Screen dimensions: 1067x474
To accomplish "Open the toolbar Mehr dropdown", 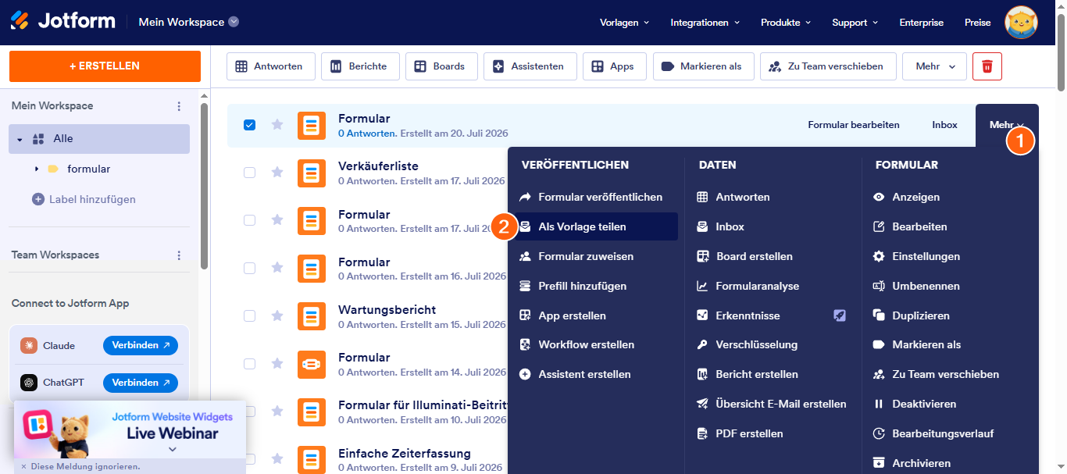I will [934, 66].
